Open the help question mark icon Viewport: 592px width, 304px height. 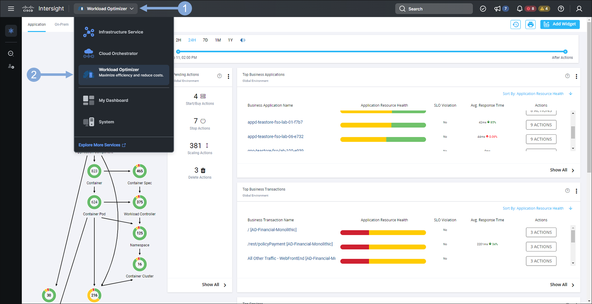point(561,9)
